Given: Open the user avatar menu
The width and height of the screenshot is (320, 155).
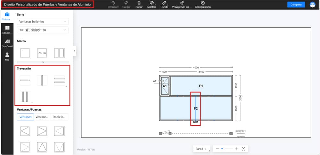Looking at the screenshot, I should pyautogui.click(x=312, y=4).
